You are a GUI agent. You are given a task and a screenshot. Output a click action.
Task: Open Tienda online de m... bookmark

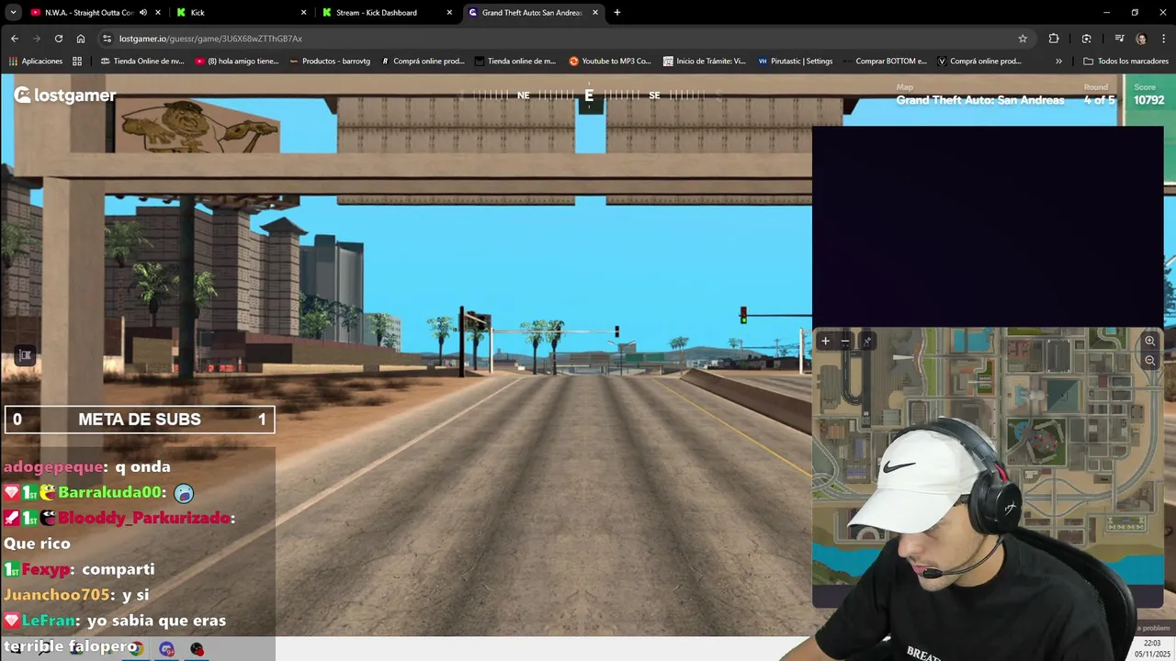coord(515,62)
